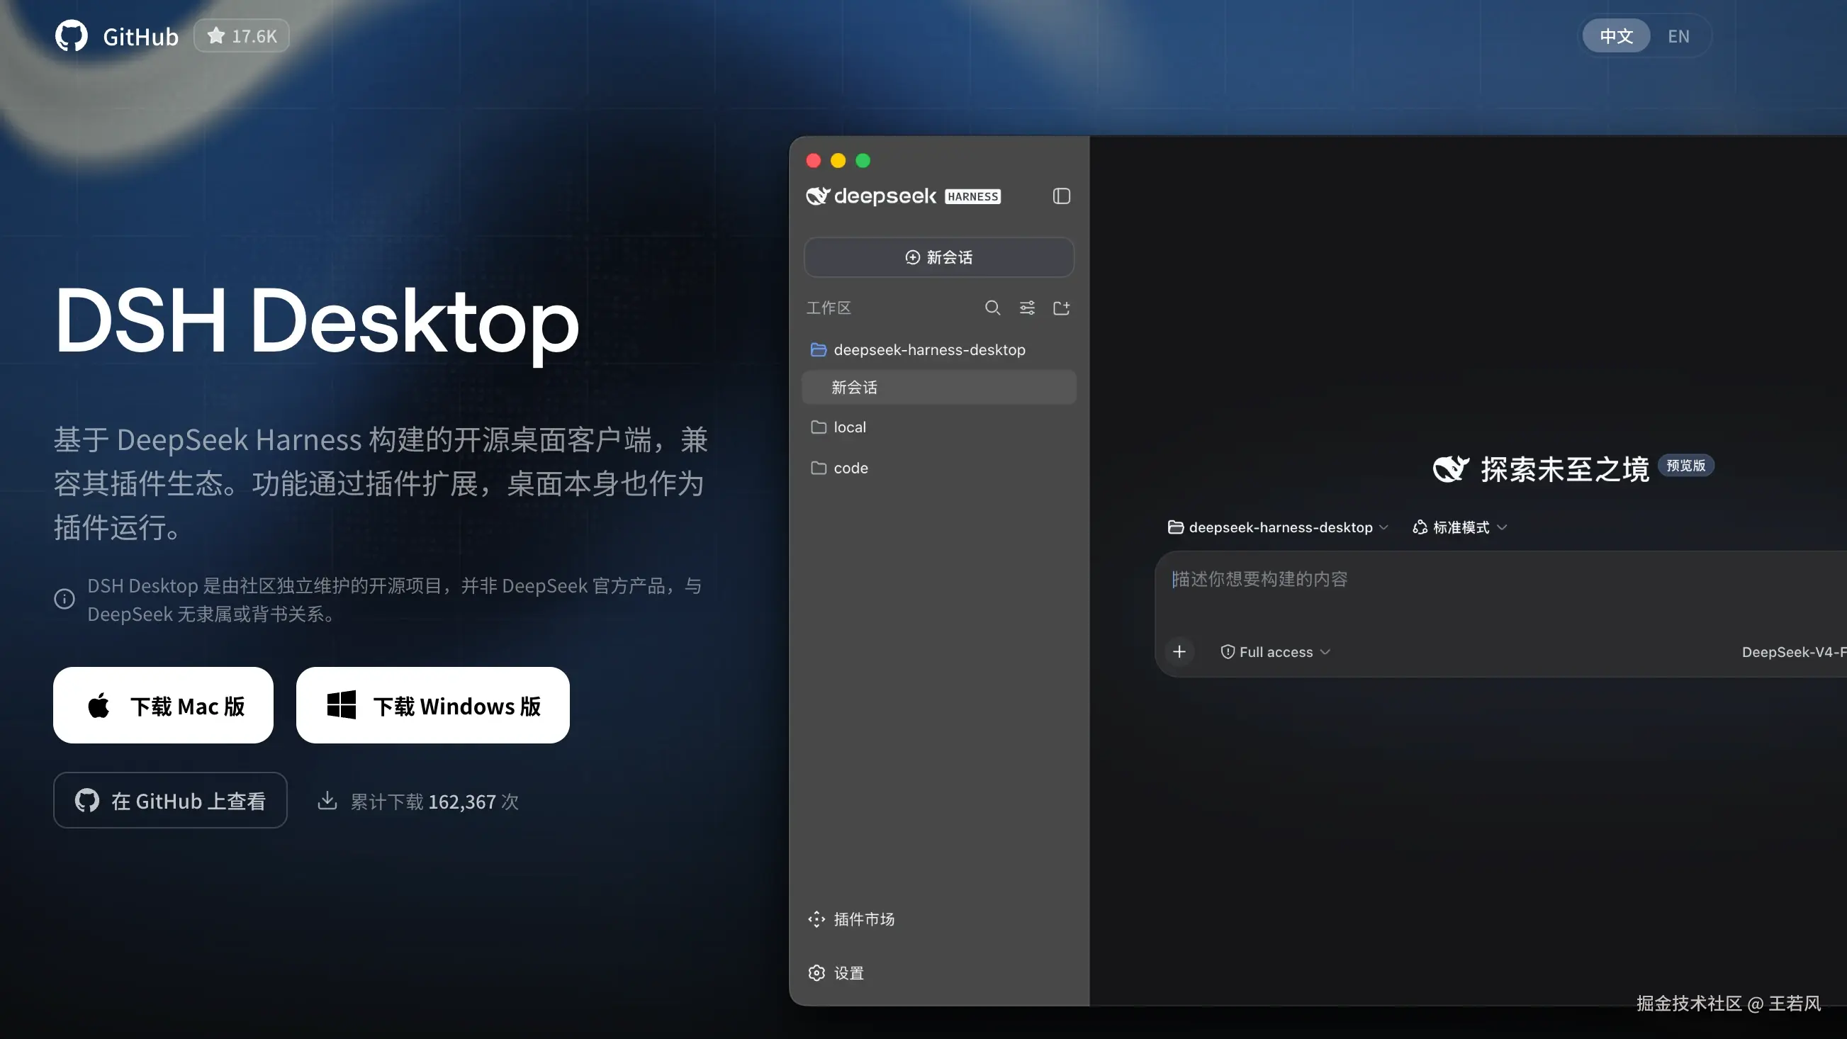Select deepseek-harness-desktop workspace folder
Screen dimensions: 1847x1039
939,349
